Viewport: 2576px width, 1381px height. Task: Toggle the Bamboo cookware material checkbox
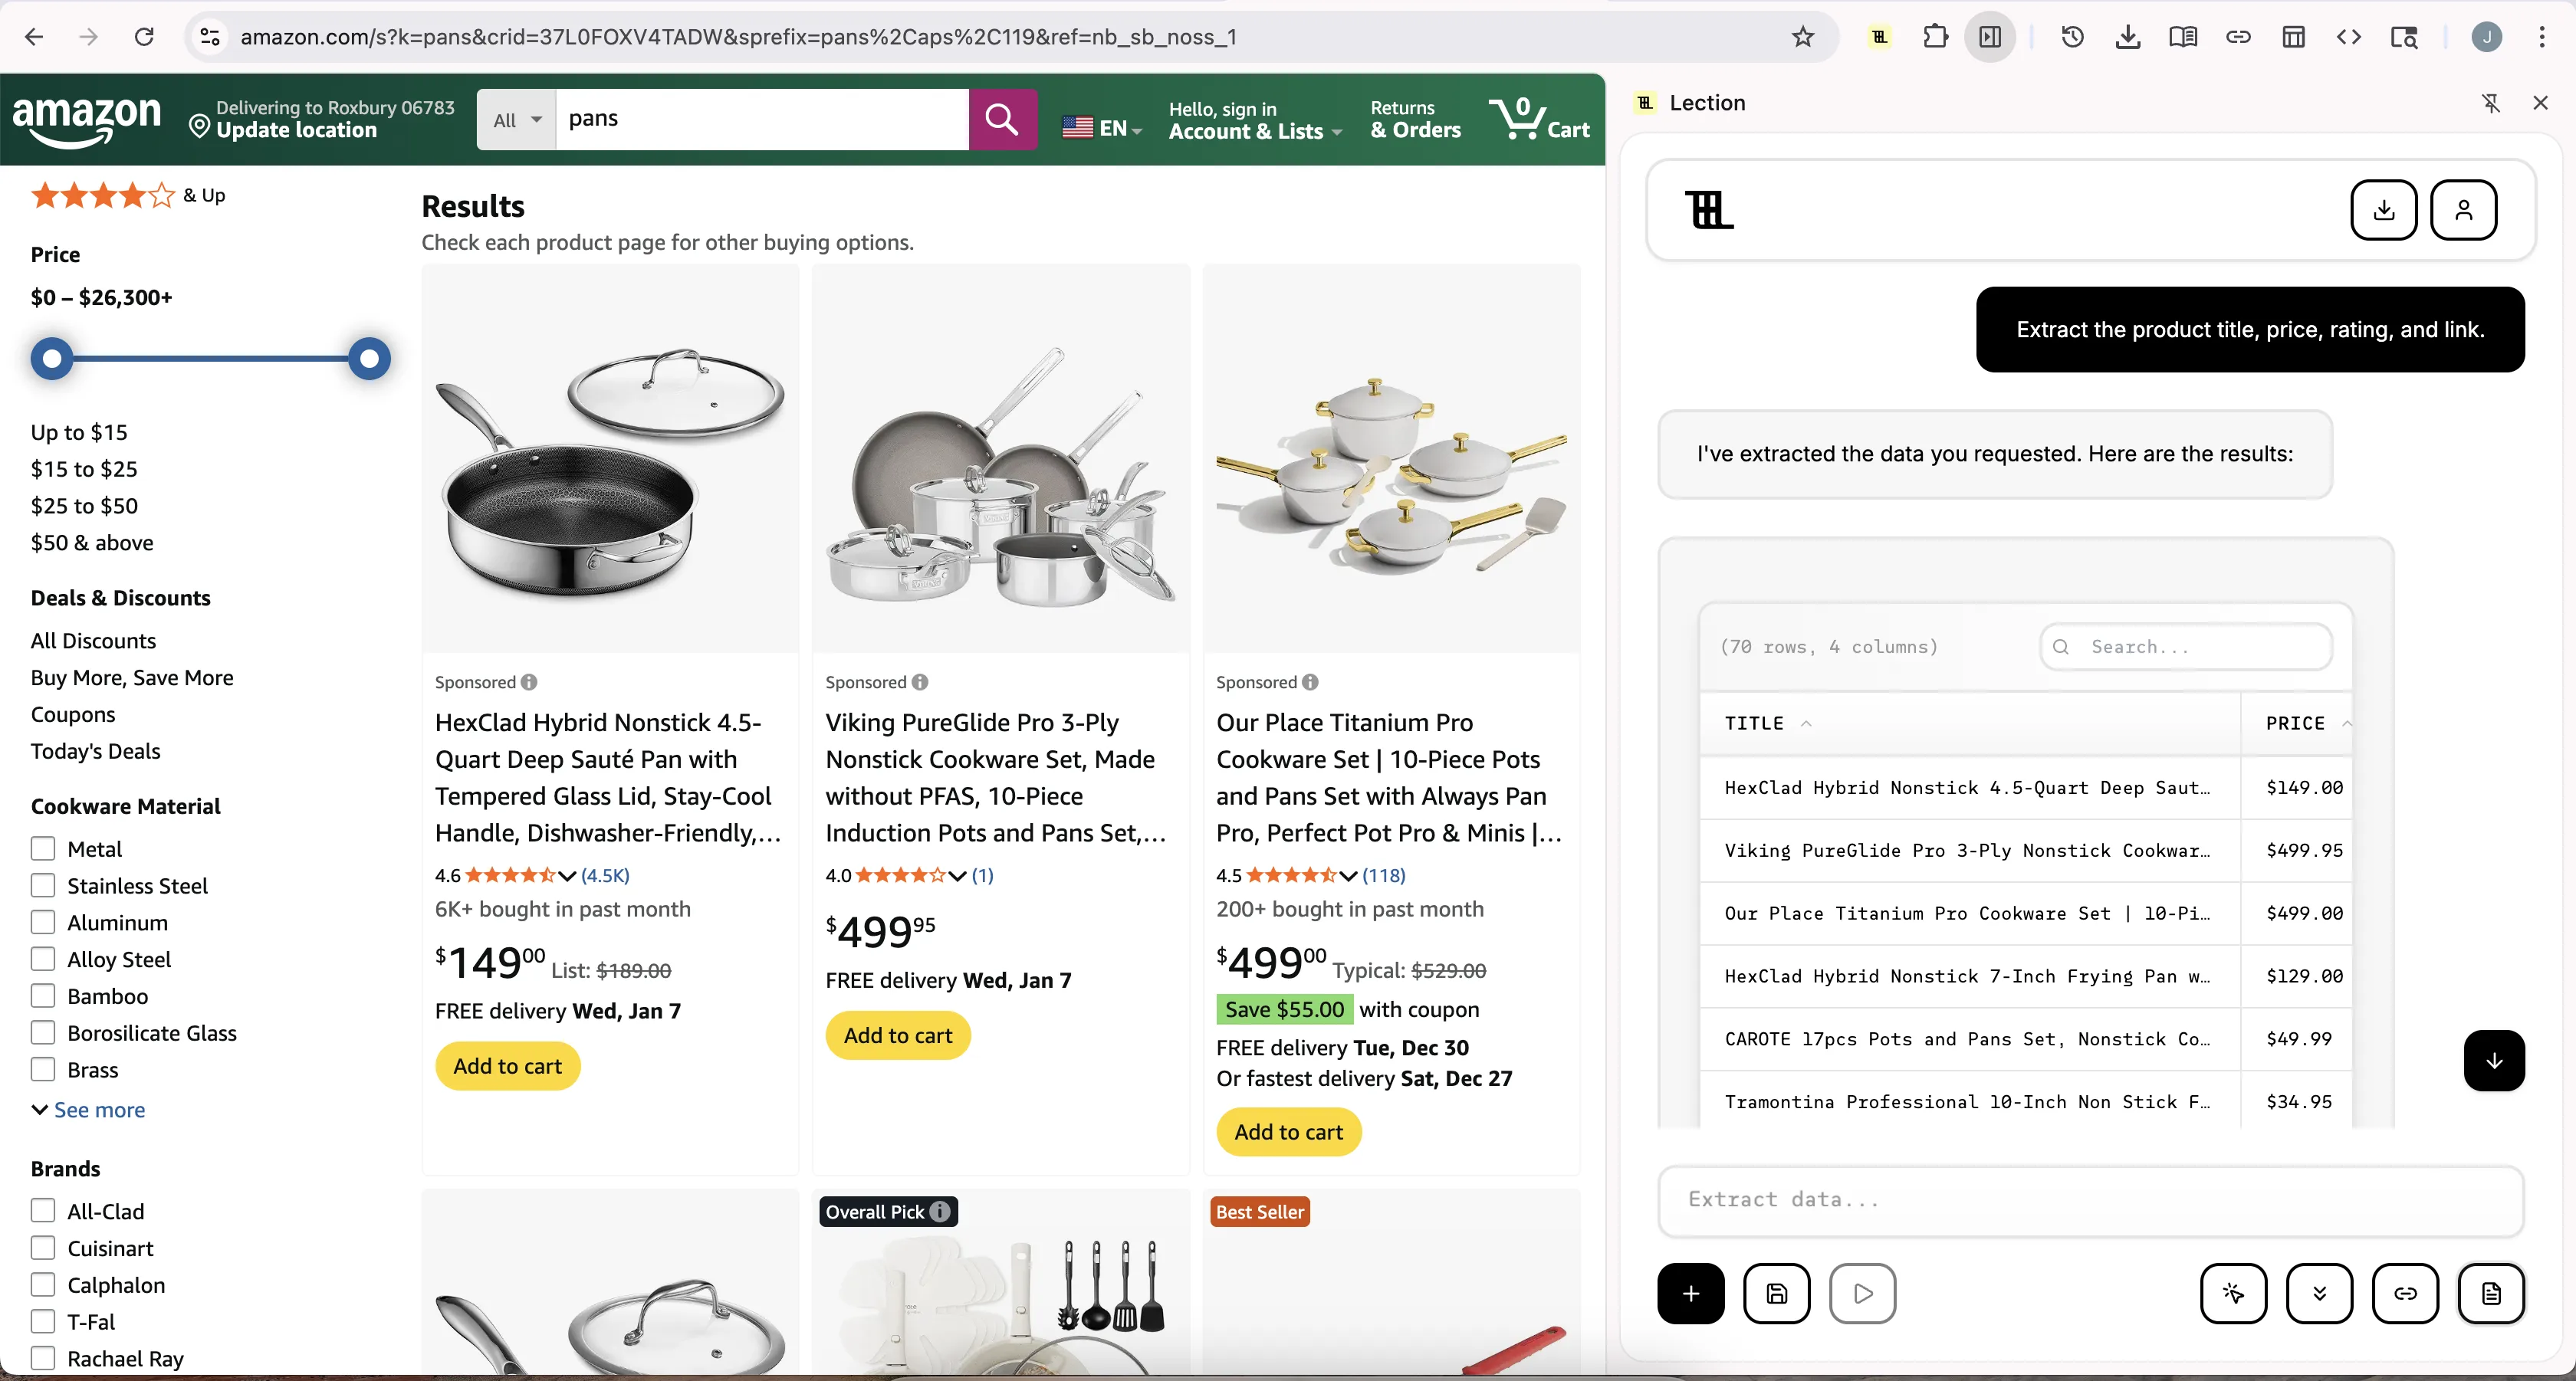click(44, 996)
